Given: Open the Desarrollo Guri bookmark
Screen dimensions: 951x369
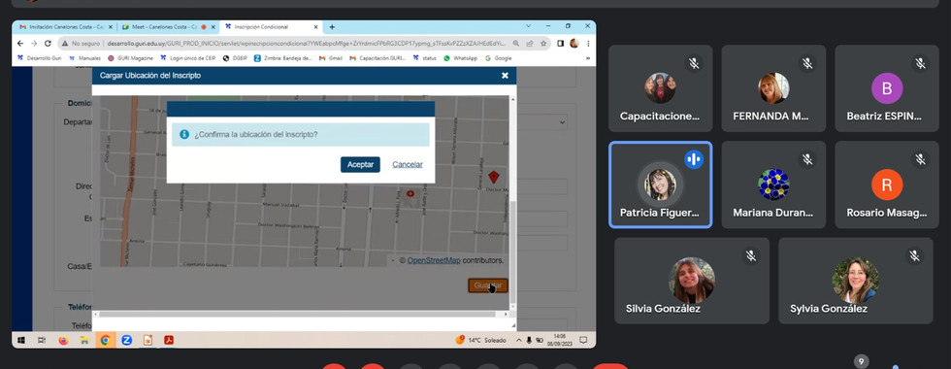Looking at the screenshot, I should click(x=40, y=58).
